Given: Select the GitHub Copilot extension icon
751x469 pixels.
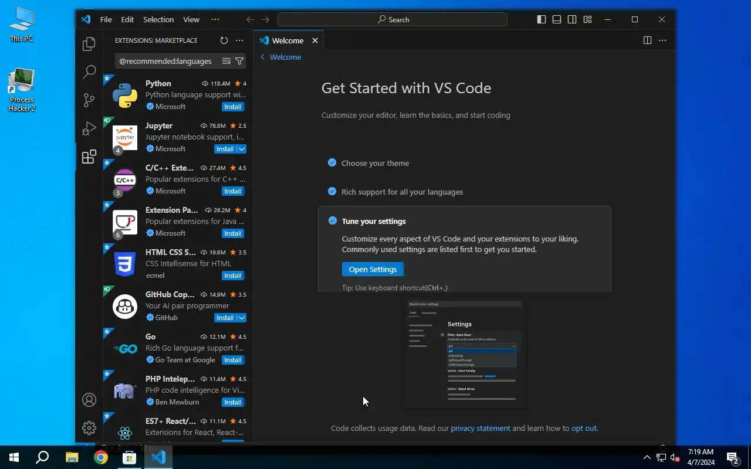Looking at the screenshot, I should (x=125, y=306).
